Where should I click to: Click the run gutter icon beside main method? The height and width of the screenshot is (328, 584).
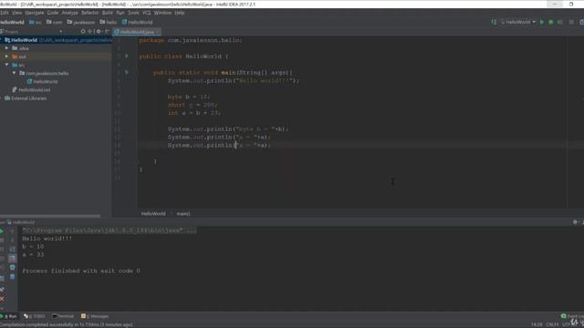coord(127,72)
